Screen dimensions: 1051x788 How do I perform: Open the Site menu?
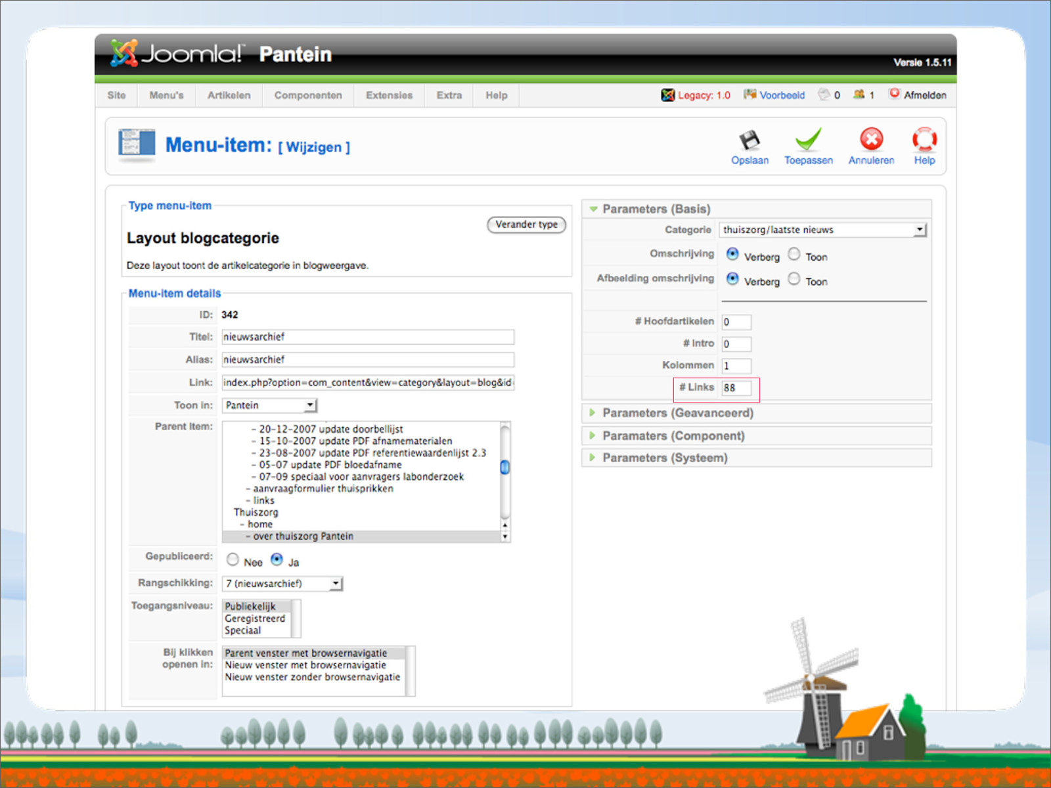(116, 95)
